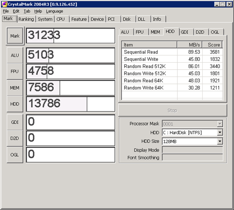Run the HDD benchmark button
This screenshot has width=234, height=210.
[15, 104]
